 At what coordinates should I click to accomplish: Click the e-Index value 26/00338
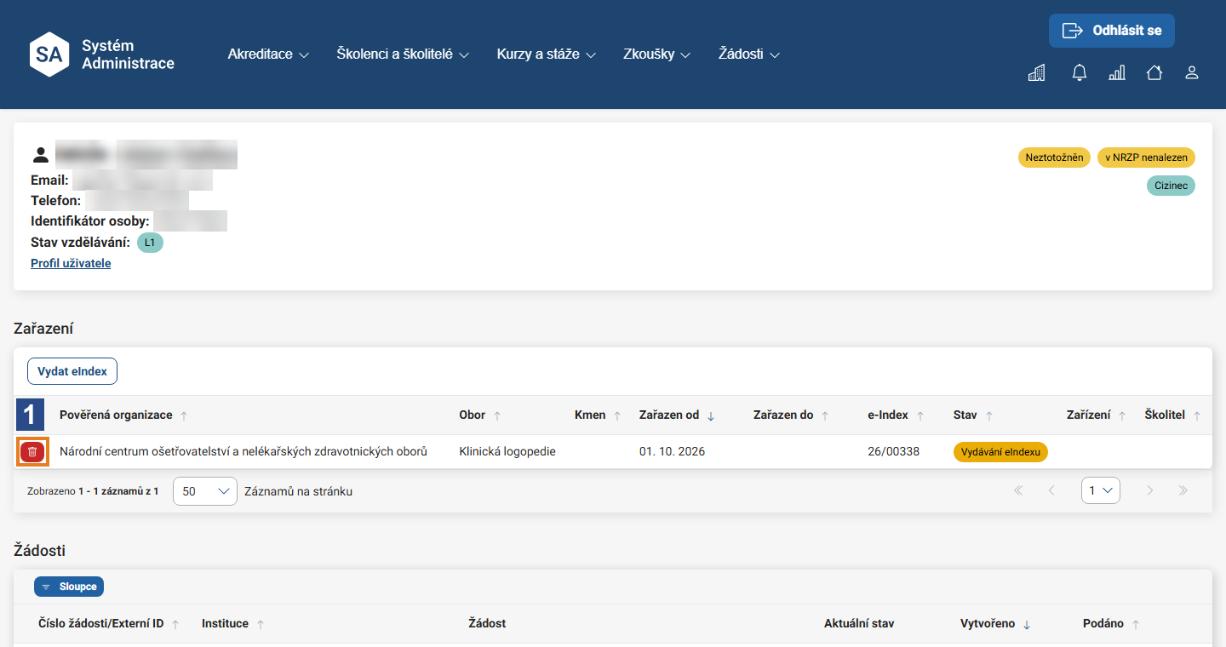click(893, 452)
